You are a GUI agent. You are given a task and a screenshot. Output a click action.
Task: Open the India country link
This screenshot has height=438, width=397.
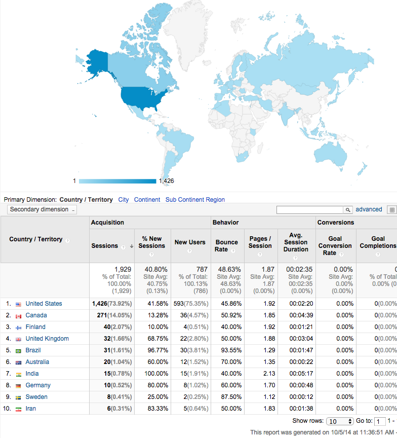point(32,374)
